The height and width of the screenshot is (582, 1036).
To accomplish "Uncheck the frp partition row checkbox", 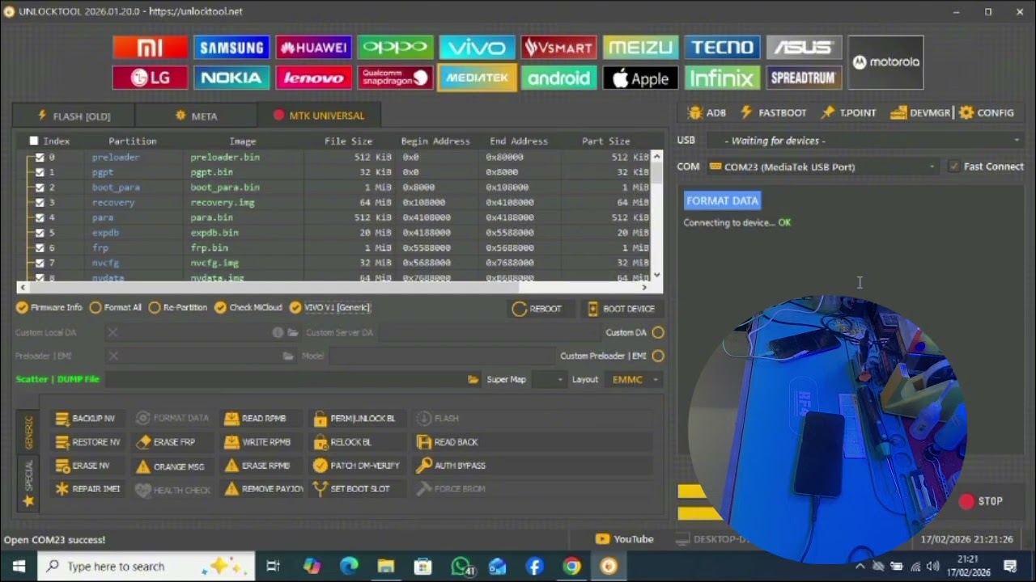I will [x=40, y=248].
